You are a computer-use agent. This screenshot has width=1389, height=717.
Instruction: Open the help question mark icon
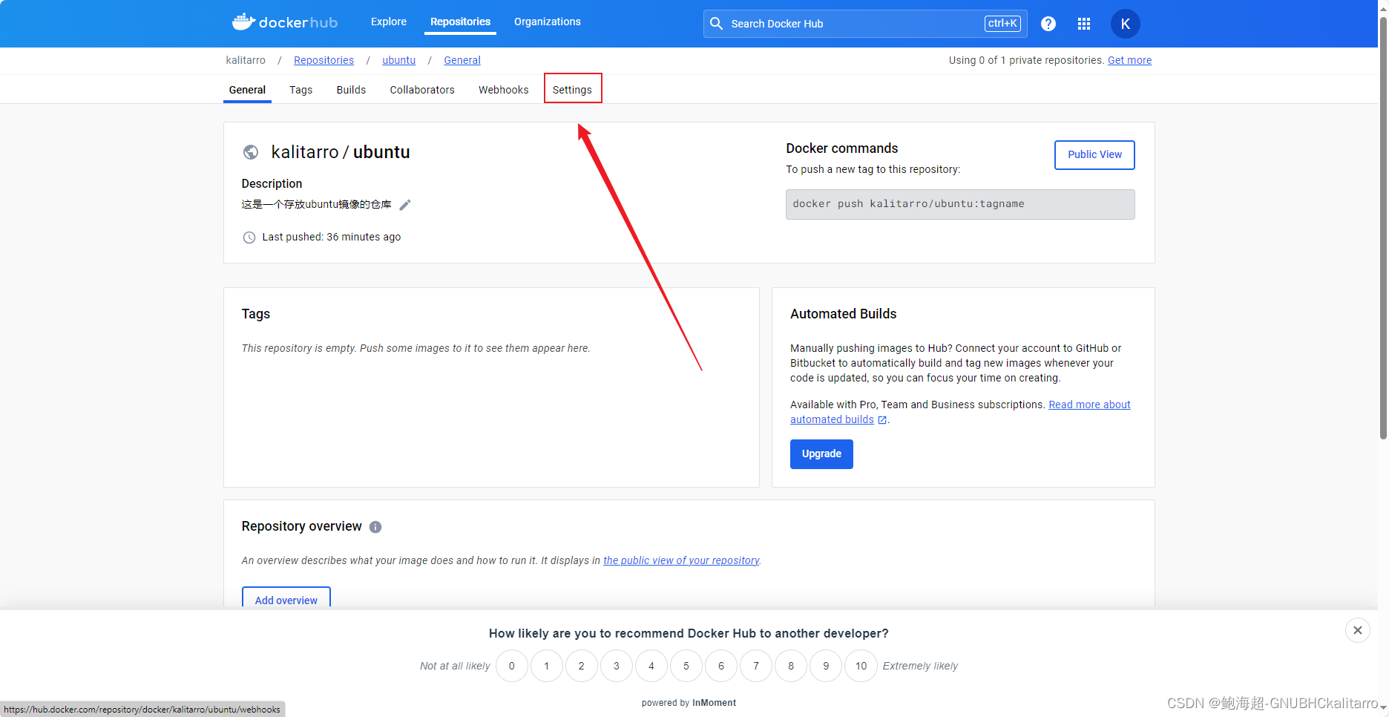(x=1048, y=24)
